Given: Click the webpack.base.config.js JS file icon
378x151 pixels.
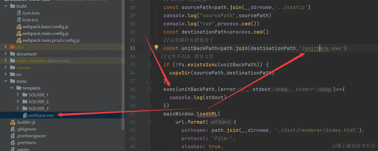Looking at the screenshot, I should (x=19, y=27).
